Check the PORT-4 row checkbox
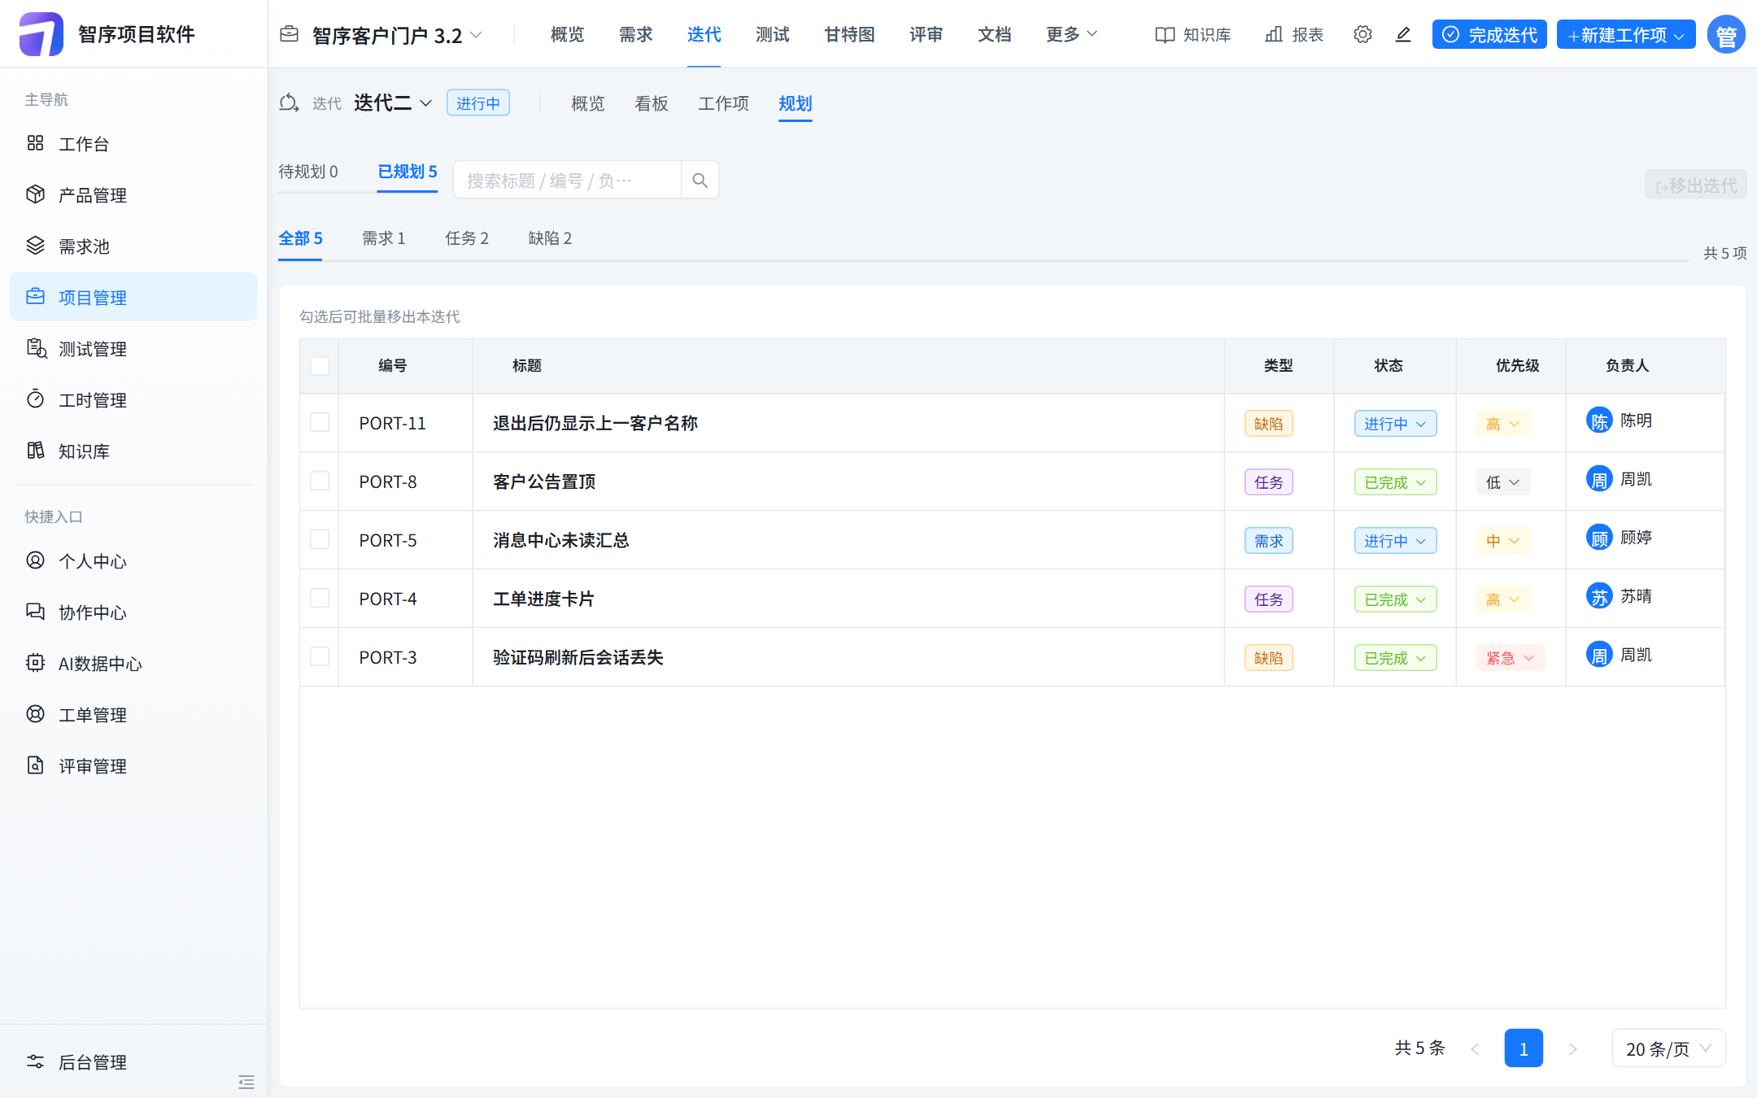Screen dimensions: 1757x1098 320,599
